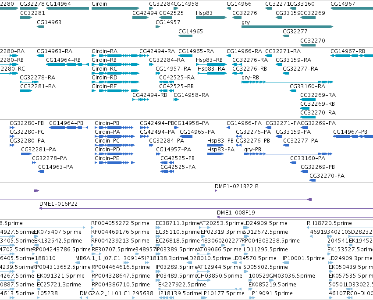This screenshot has width=373, height=300.
Task: Click the CG32276 gene label
Action: (x=245, y=13)
